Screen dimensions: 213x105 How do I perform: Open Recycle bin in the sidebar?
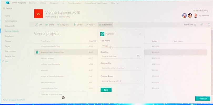[x=10, y=56]
